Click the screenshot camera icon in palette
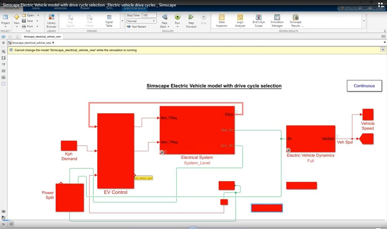Image resolution: width=387 pixels, height=229 pixels. pos(3,211)
